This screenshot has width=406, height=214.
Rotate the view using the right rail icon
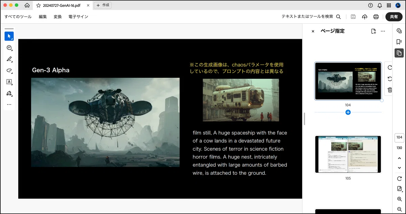(x=399, y=179)
